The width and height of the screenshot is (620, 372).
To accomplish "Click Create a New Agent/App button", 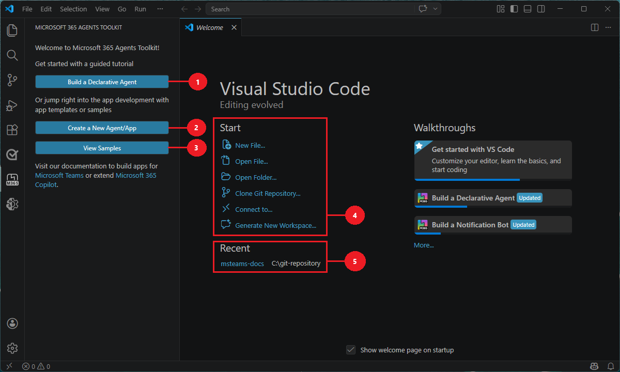I will [102, 128].
